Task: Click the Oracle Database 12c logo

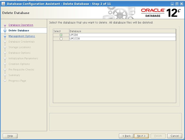Action: pos(161,13)
